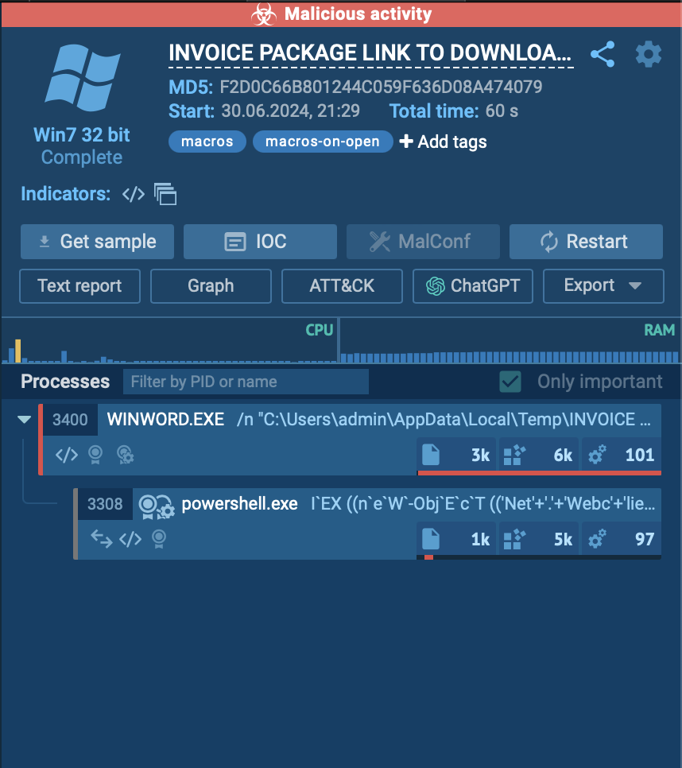The image size is (682, 768).
Task: Toggle the Only important checkbox
Action: point(510,382)
